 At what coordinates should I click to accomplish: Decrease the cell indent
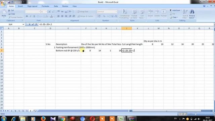coord(70,16)
